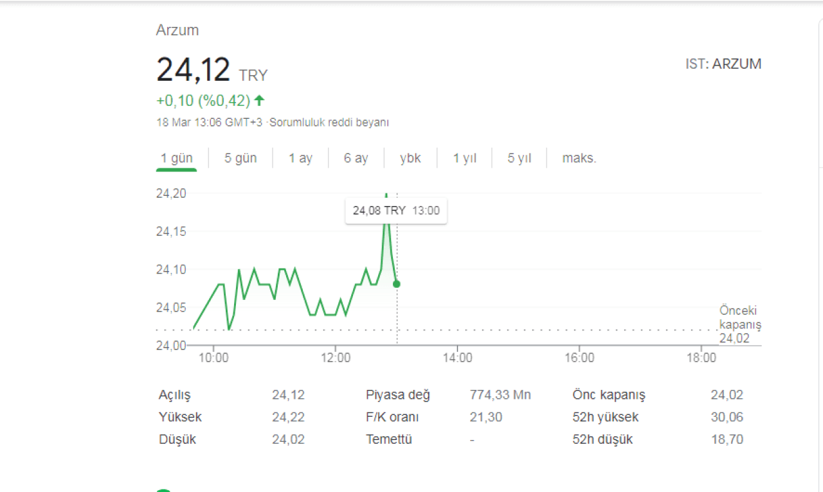This screenshot has width=823, height=492.
Task: Click the 24,05 y-axis label
Action: click(170, 307)
